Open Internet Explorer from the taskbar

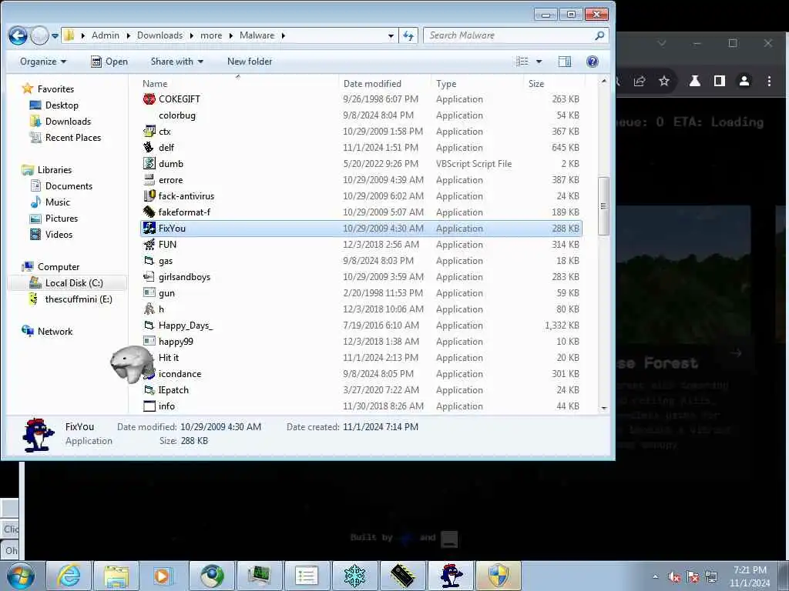click(x=69, y=576)
